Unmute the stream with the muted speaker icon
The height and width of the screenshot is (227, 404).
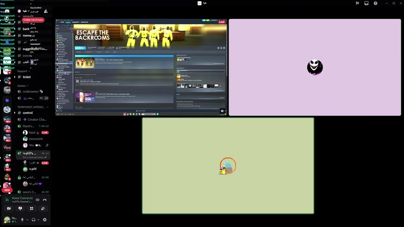pos(222,111)
